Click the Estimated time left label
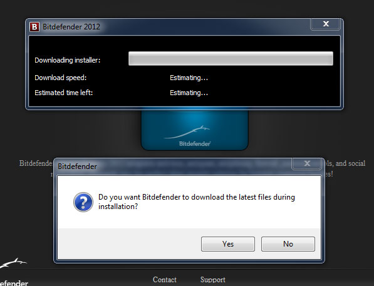Viewport: 374px width, 286px height. [x=64, y=93]
